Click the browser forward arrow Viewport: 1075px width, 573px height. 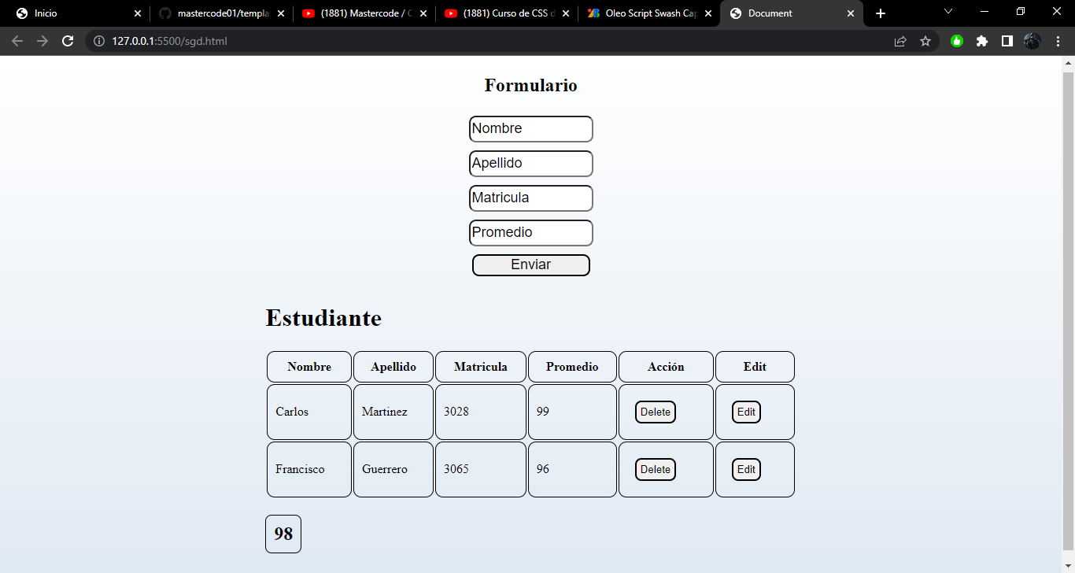click(x=42, y=41)
